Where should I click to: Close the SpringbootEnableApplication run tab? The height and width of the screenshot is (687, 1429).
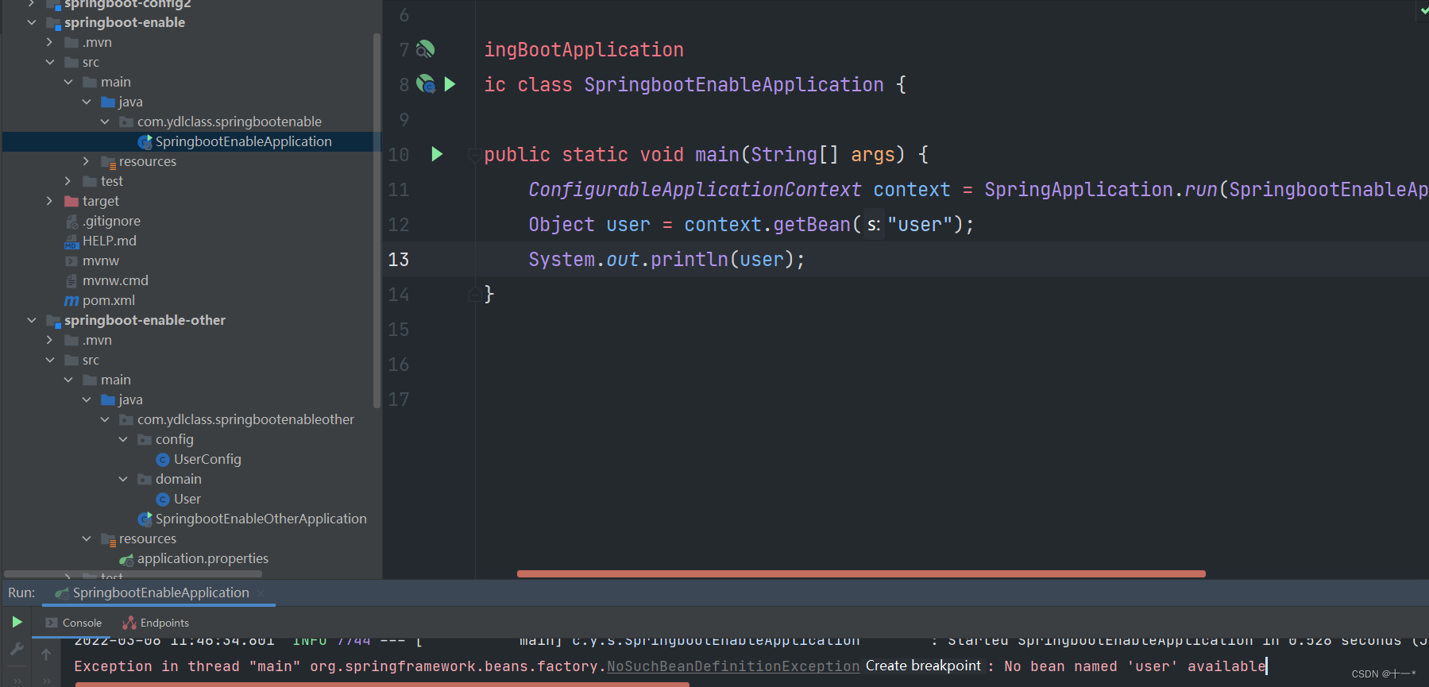261,592
